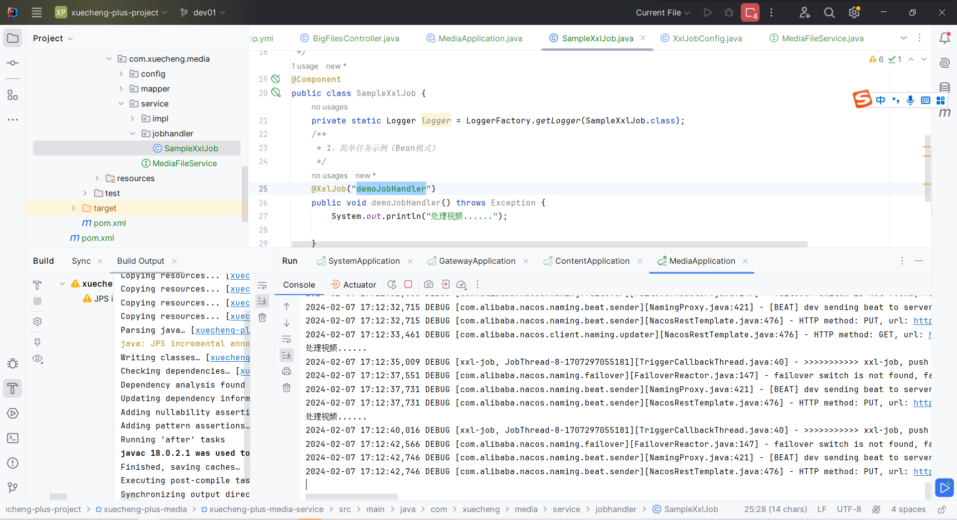The width and height of the screenshot is (957, 520).
Task: Rerun MediaApplication from the console toolbar
Action: pos(392,285)
